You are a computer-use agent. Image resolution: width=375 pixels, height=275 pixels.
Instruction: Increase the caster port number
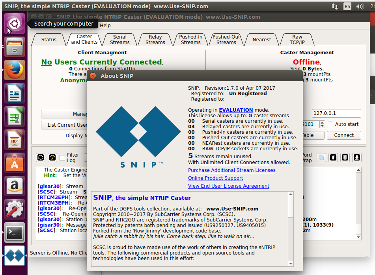pos(322,123)
